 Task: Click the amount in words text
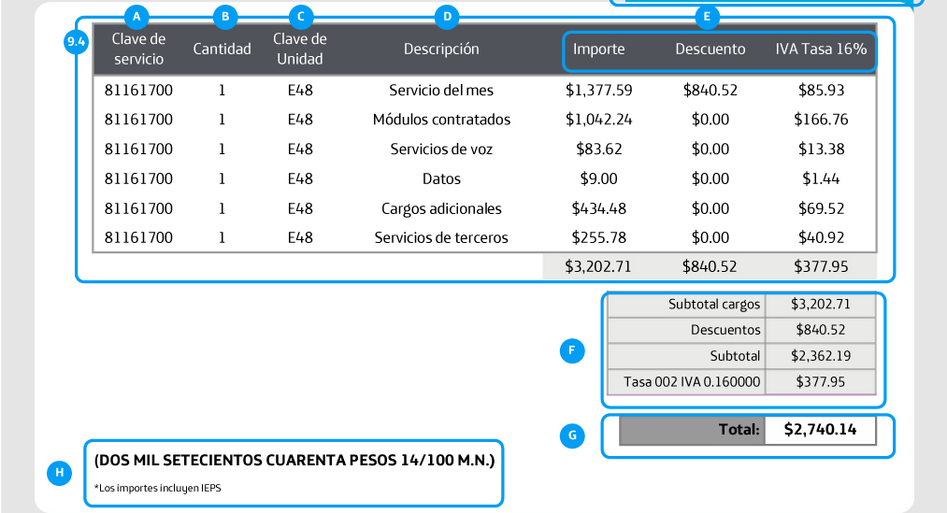(294, 460)
